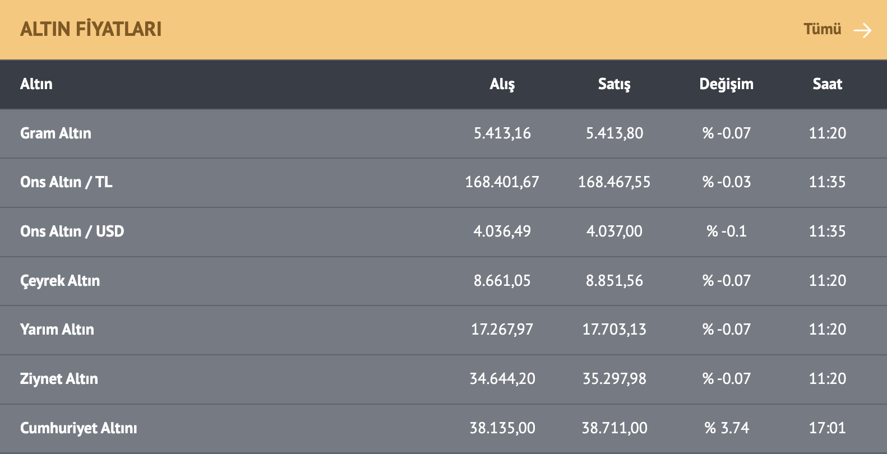This screenshot has width=887, height=454.
Task: Open the Cumhuriyet Altını entry
Action: [78, 428]
